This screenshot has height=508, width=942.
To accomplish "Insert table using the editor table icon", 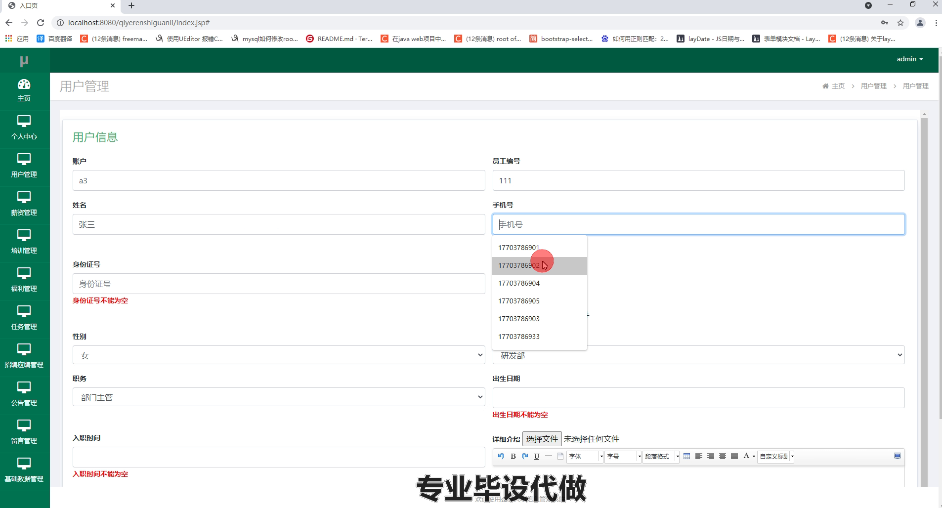I will [x=686, y=456].
